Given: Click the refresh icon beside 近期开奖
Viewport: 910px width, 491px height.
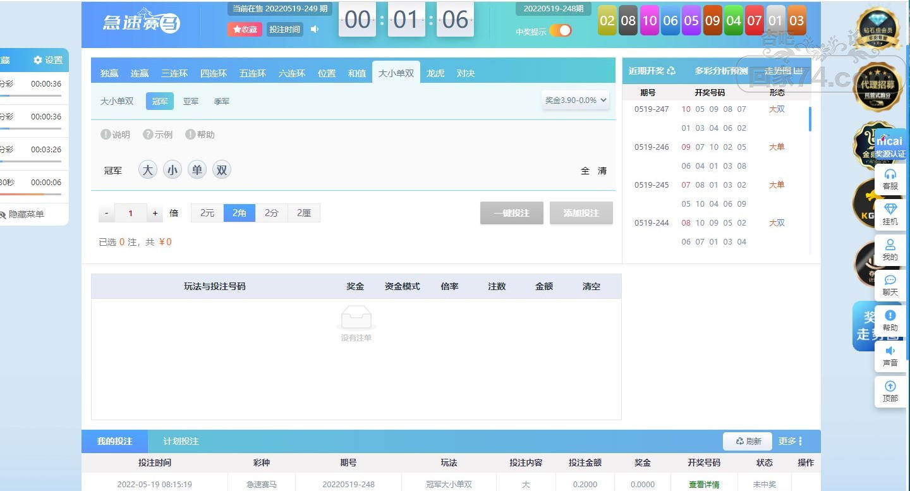Looking at the screenshot, I should [x=671, y=71].
